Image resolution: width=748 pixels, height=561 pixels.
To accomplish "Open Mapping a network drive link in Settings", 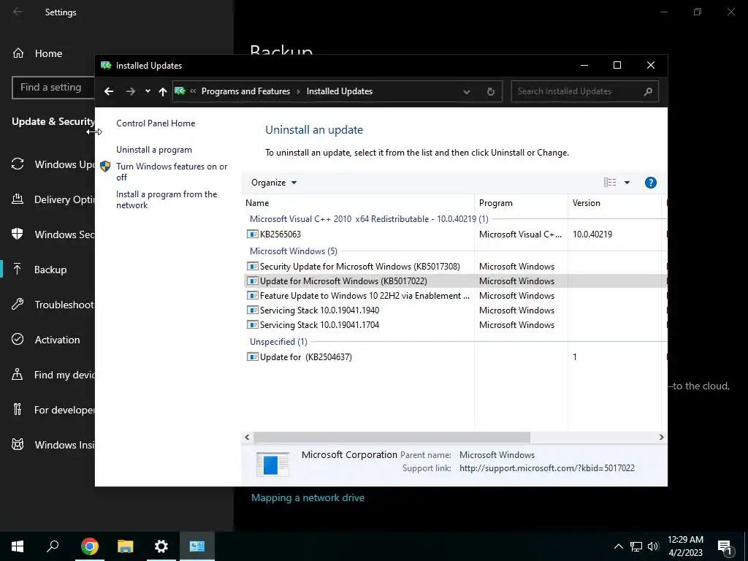I will pyautogui.click(x=308, y=497).
